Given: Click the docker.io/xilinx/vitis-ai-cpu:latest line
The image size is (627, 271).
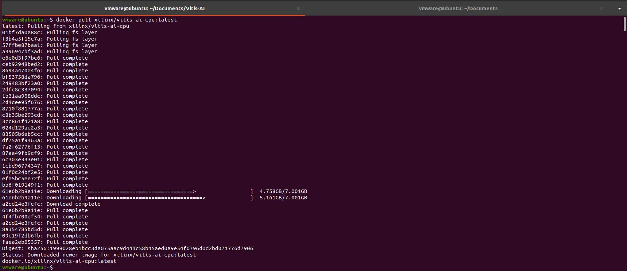Looking at the screenshot, I should point(59,261).
